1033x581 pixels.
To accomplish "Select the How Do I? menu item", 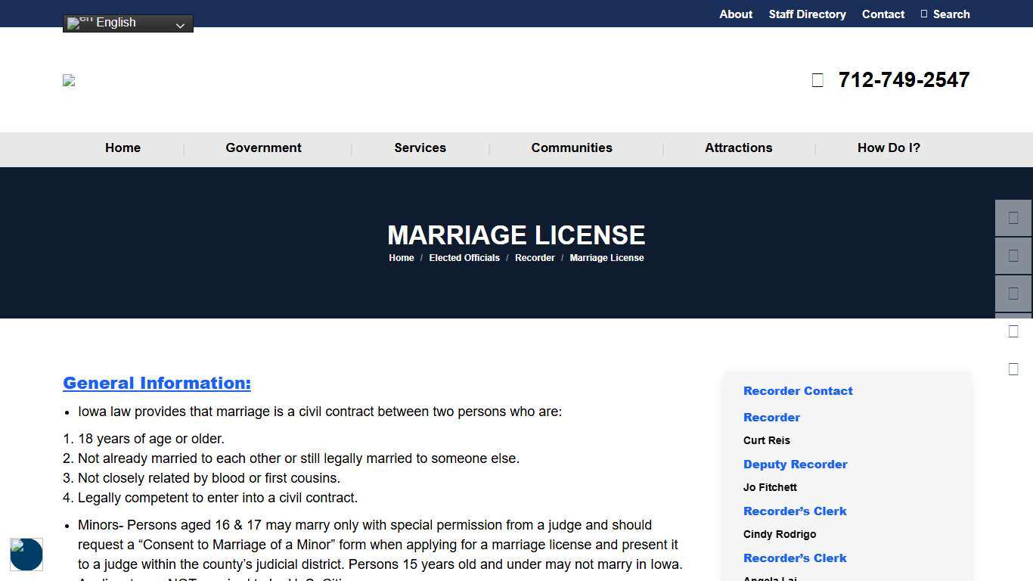I will tap(889, 148).
